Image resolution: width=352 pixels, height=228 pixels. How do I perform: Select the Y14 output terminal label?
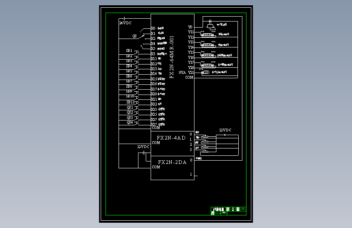(191, 47)
